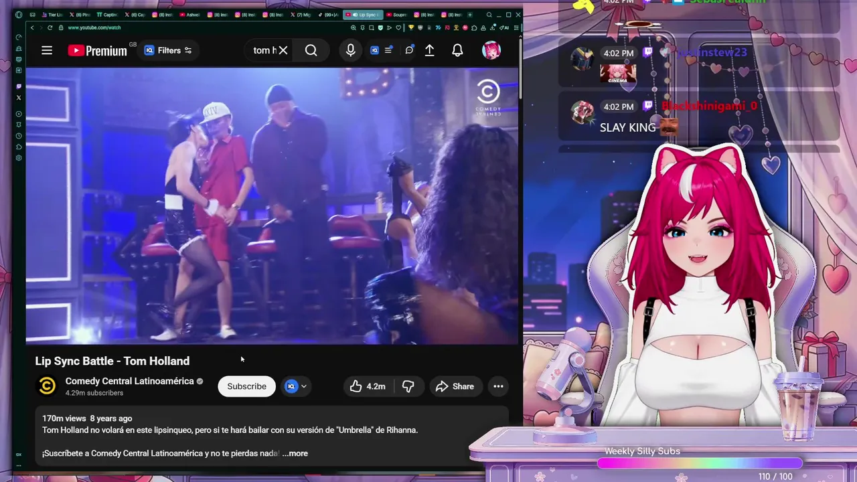Click the Comedy Central channel avatar
Viewport: 857px width, 482px height.
(x=47, y=386)
